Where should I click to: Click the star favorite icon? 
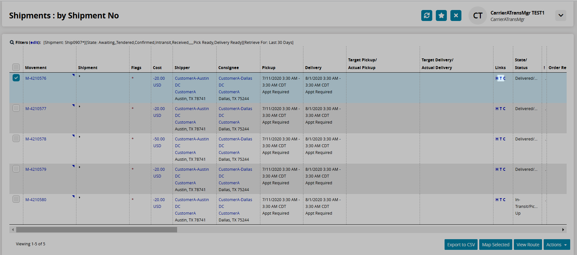[441, 15]
